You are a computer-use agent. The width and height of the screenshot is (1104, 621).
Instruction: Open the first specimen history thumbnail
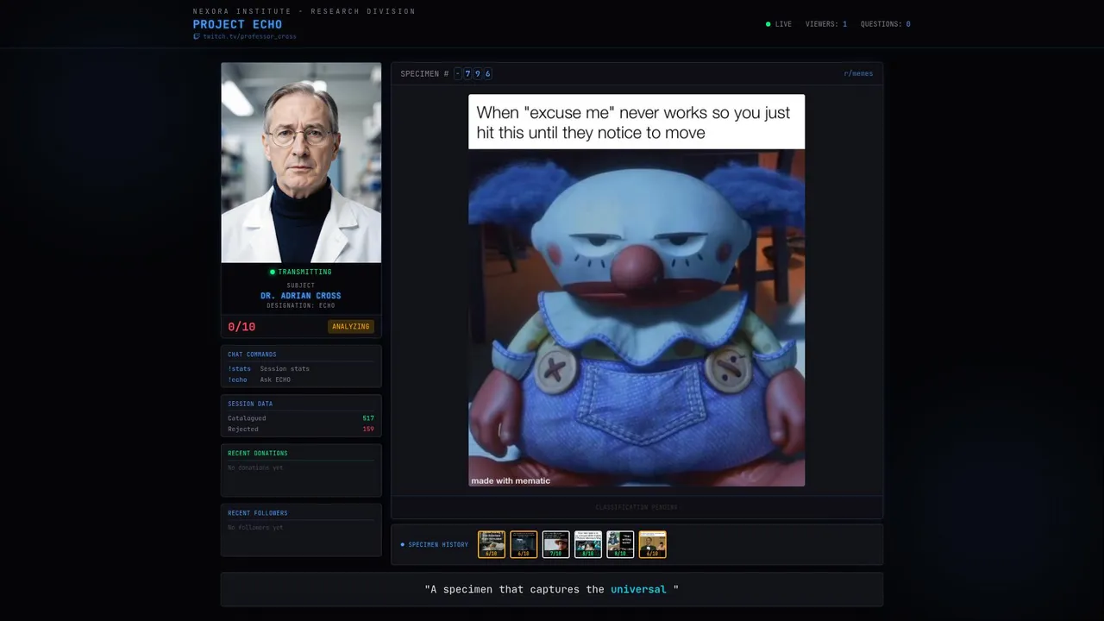[x=492, y=544]
